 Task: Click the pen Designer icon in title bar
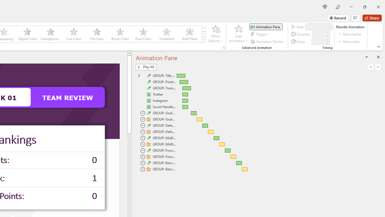coord(338,7)
